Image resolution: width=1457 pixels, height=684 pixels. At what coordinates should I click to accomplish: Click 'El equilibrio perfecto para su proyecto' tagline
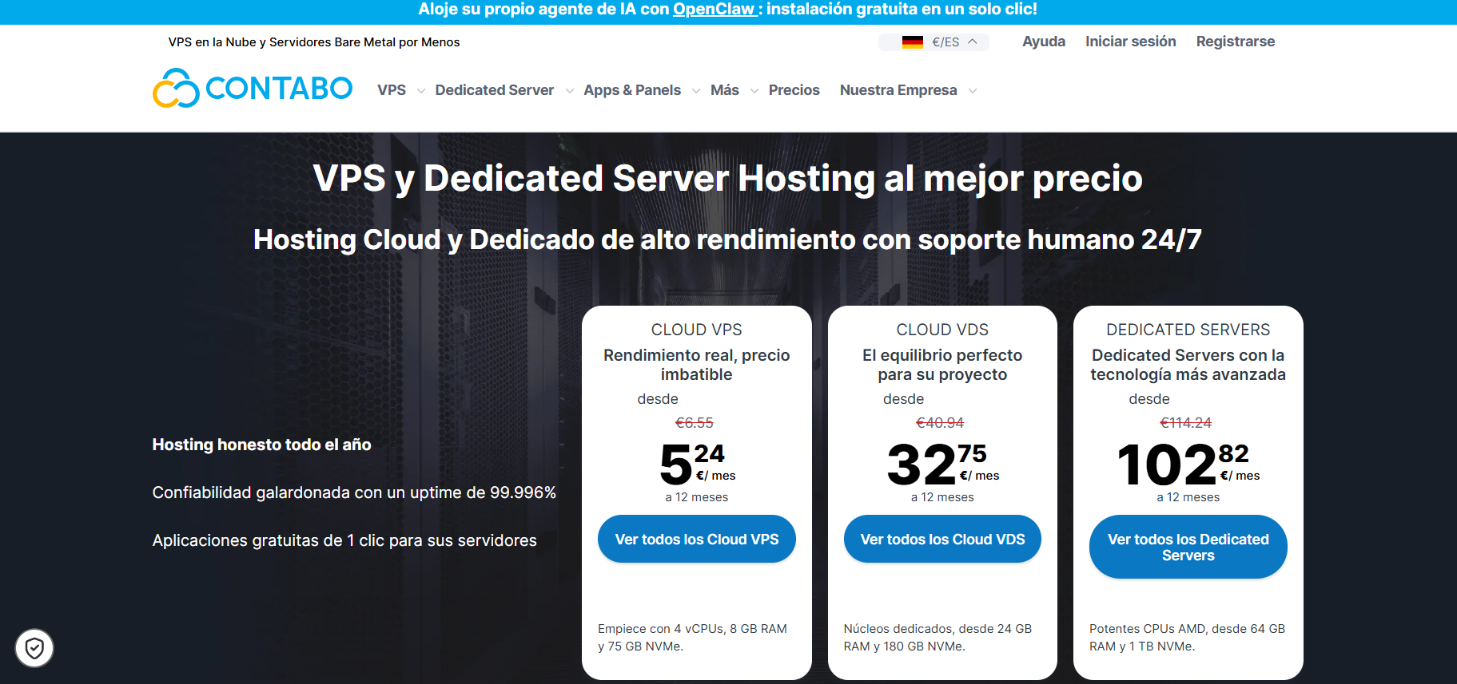942,365
